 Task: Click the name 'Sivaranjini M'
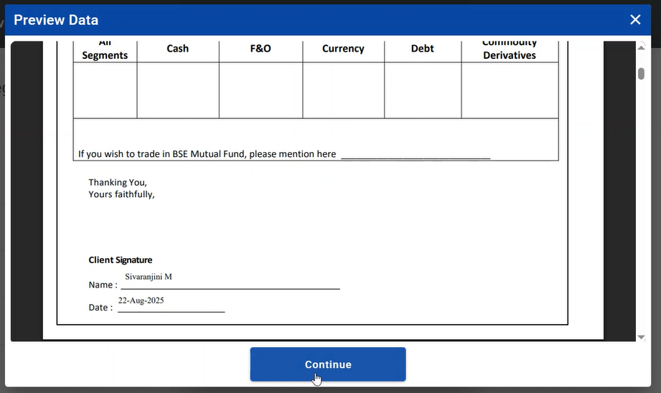149,277
